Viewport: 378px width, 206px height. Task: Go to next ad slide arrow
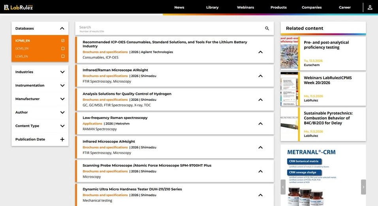(x=363, y=187)
